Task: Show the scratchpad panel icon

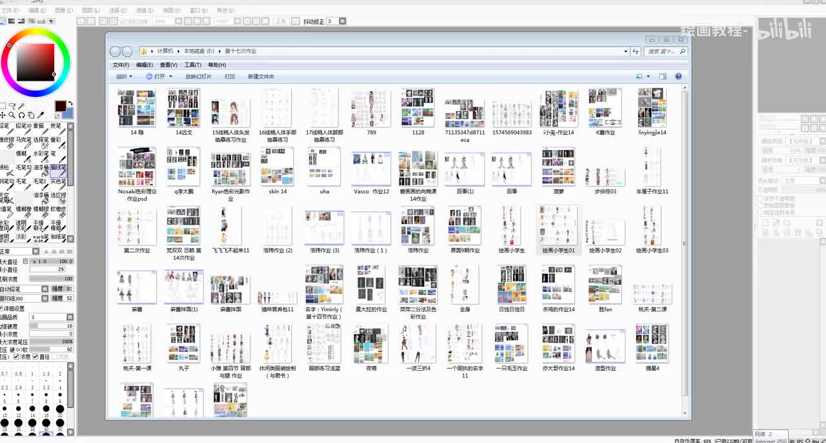Action: (50, 21)
